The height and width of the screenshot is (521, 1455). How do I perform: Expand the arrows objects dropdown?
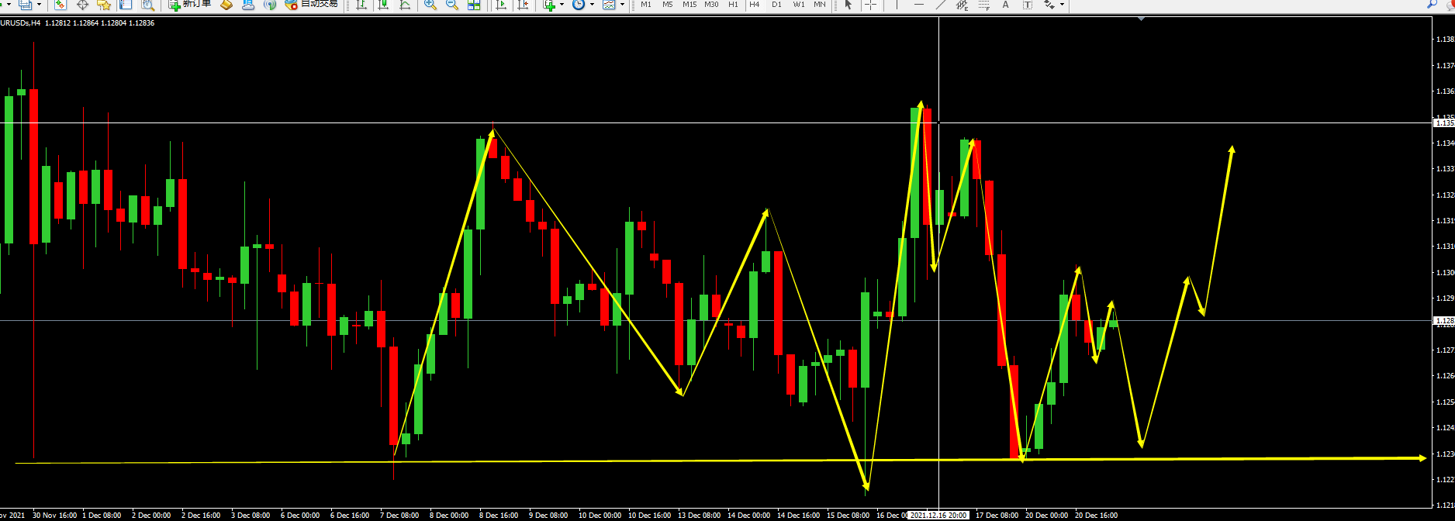coord(1062,5)
